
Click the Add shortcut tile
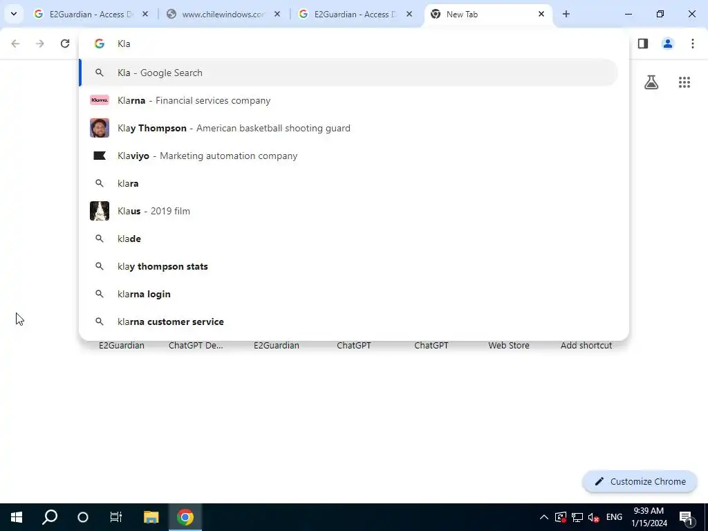(586, 345)
